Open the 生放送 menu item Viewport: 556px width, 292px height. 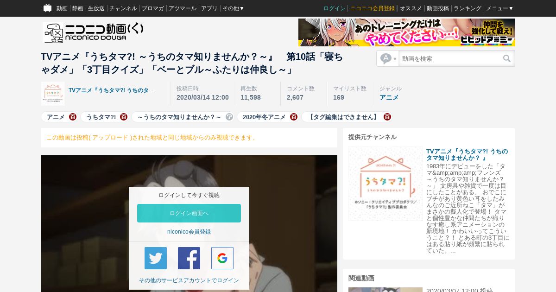[x=96, y=8]
